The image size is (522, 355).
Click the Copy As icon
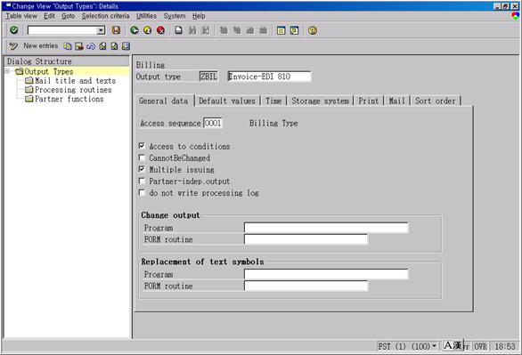[68, 46]
